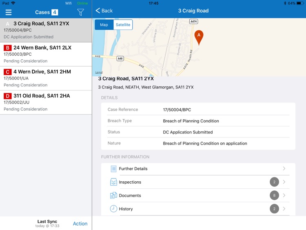Tap the Last Sync status text

click(x=47, y=223)
